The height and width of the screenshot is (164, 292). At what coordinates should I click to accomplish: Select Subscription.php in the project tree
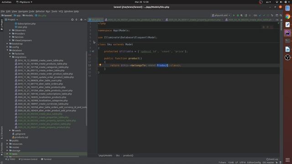[25, 23]
